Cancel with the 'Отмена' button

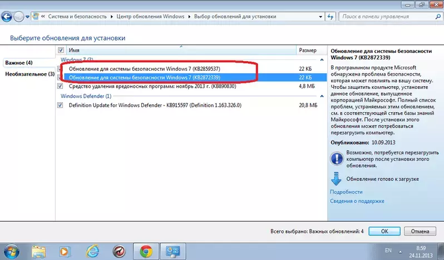click(420, 231)
